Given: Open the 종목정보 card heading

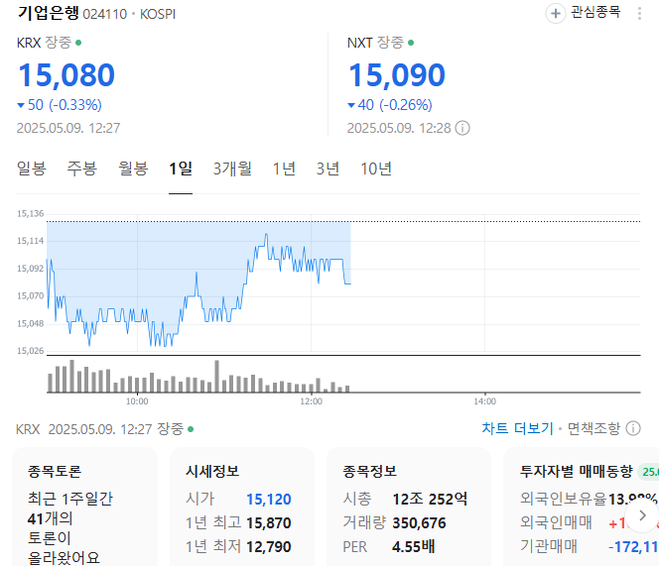Looking at the screenshot, I should [370, 471].
